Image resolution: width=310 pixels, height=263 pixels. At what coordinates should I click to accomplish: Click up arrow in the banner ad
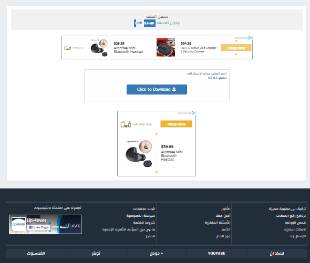point(236,41)
